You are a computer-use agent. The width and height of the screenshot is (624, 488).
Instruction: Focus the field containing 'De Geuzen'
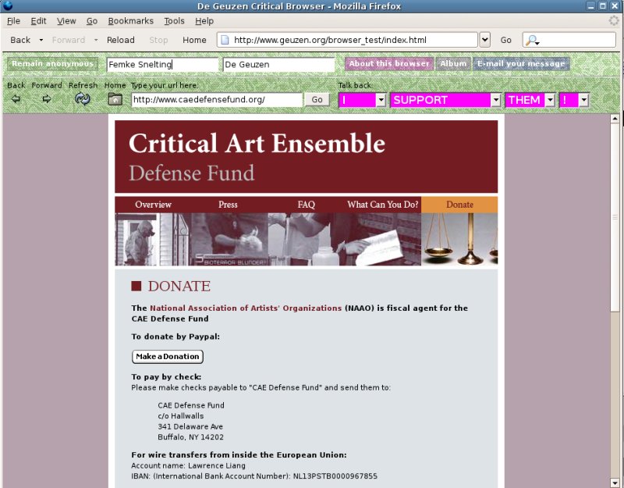click(279, 65)
